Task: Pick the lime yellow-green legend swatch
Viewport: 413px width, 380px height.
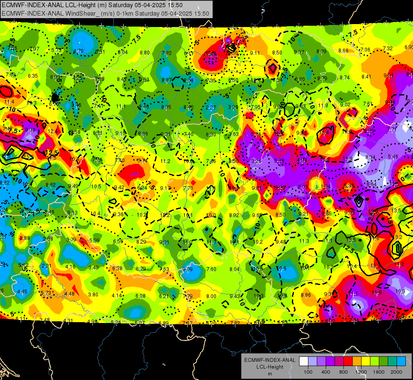Action: [x=375, y=361]
